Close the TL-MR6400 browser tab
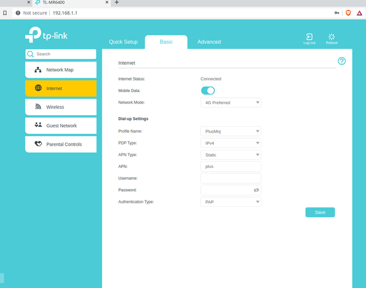Image resolution: width=366 pixels, height=288 pixels. (107, 2)
